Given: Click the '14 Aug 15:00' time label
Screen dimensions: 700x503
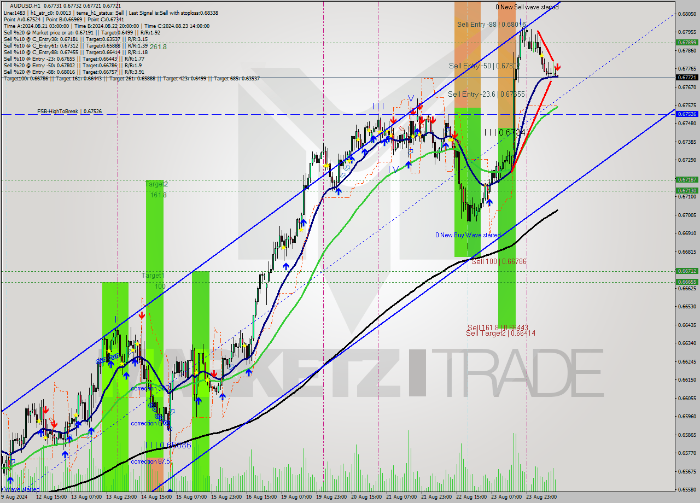Looking at the screenshot, I should (157, 498).
